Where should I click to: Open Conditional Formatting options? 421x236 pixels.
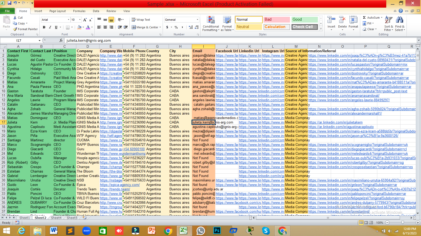point(210,24)
